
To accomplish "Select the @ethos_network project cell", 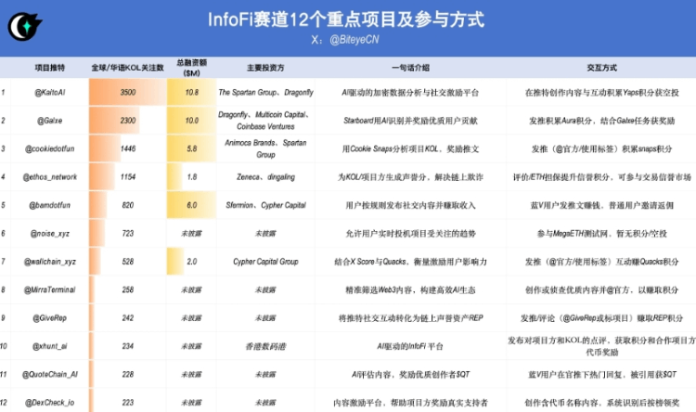I will click(50, 176).
